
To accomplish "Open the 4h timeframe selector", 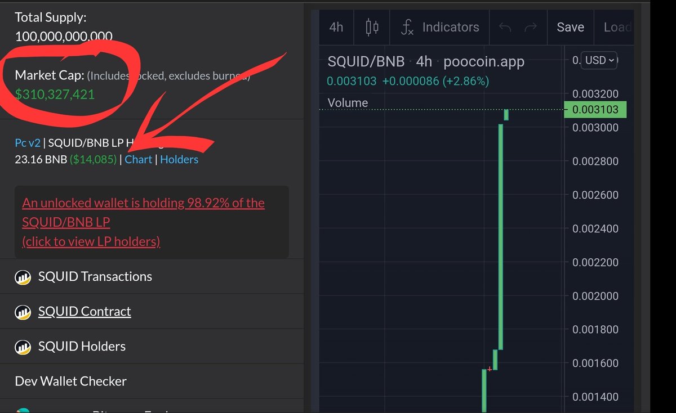I will click(x=336, y=27).
